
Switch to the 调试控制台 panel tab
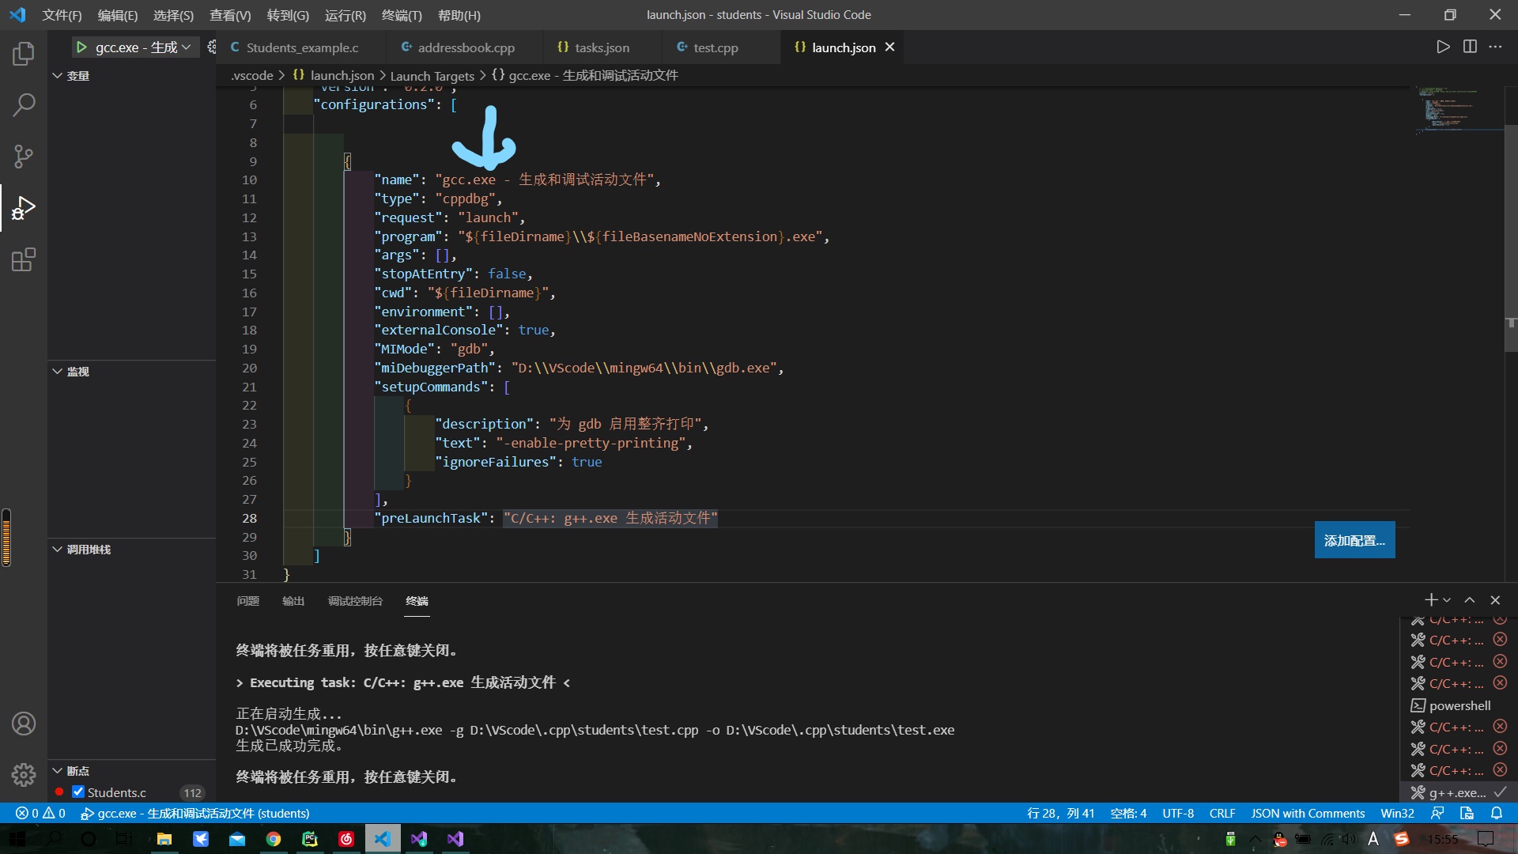coord(355,601)
